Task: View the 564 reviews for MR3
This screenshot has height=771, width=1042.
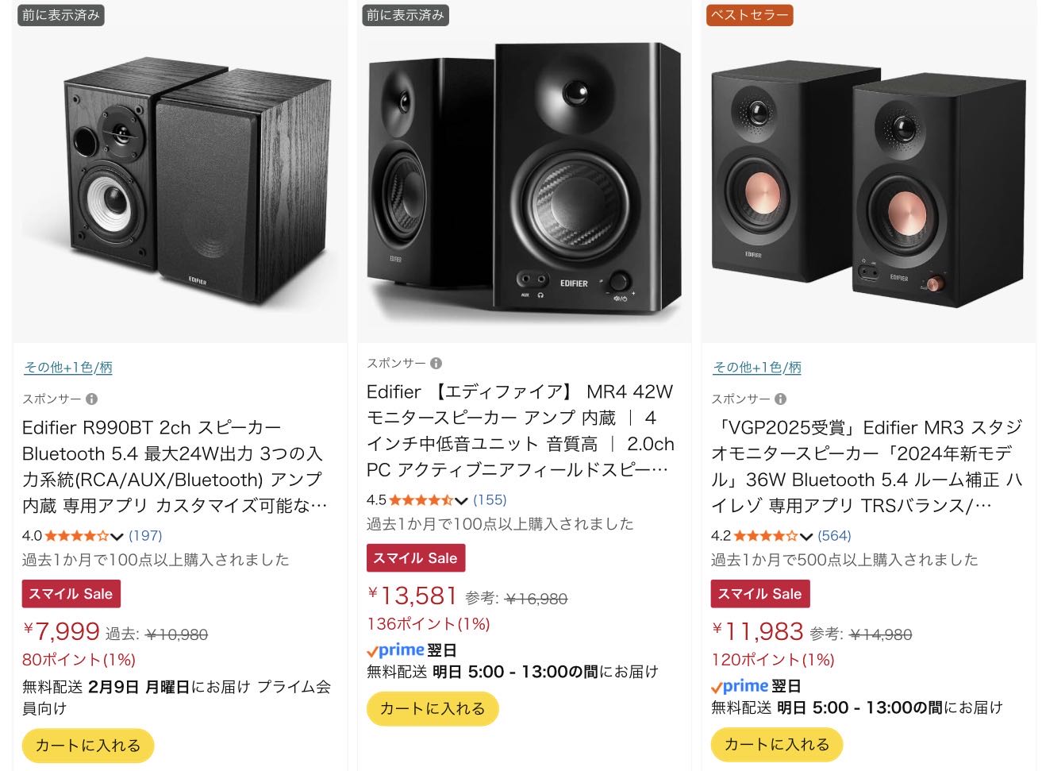Action: coord(834,536)
